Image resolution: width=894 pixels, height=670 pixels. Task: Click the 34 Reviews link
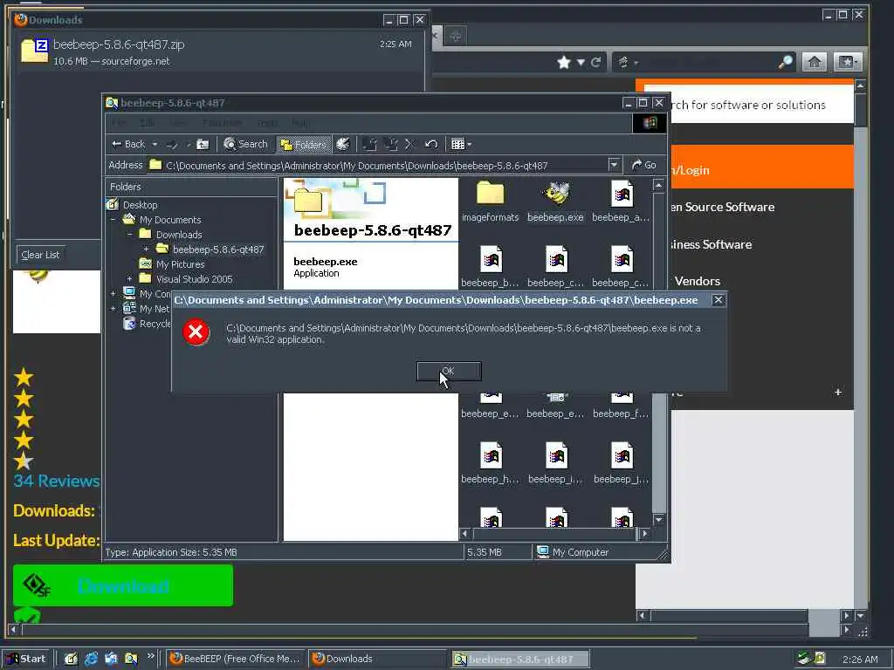tap(57, 481)
